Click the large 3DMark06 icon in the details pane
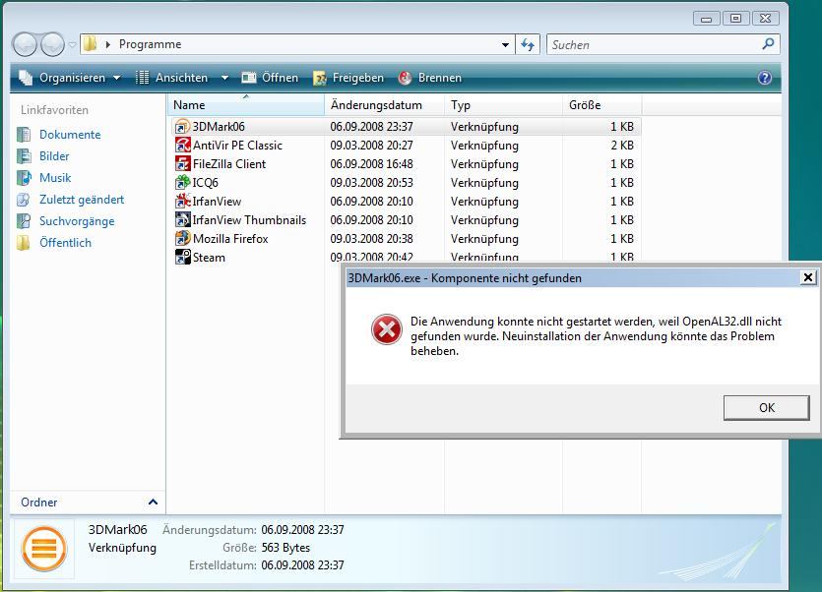 (44, 549)
